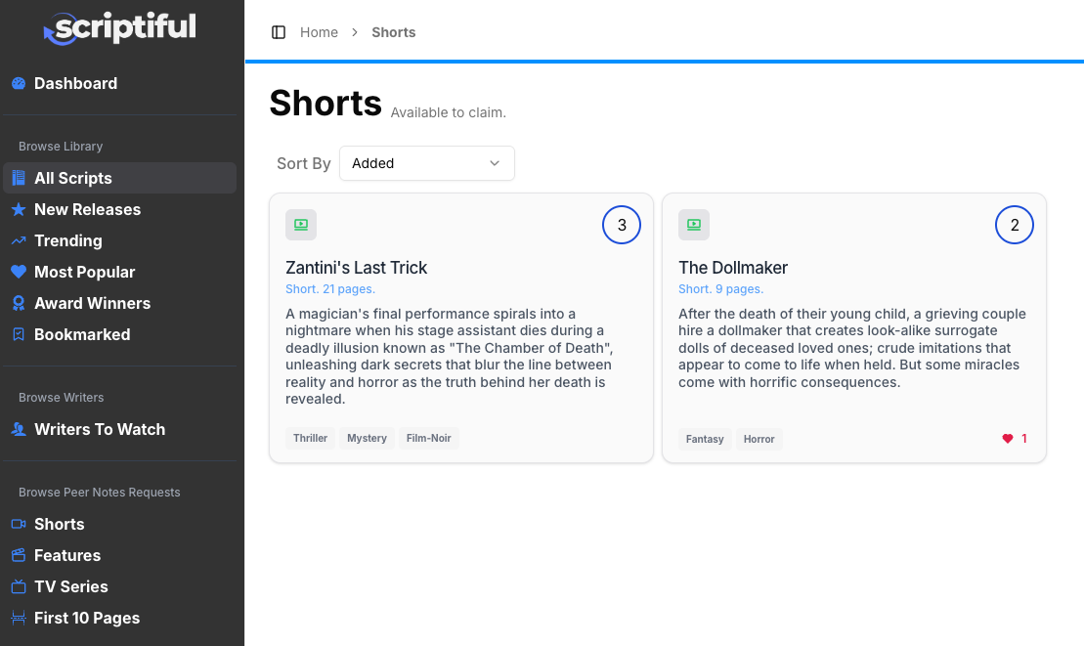
Task: Select the New Releases star icon
Action: click(18, 209)
